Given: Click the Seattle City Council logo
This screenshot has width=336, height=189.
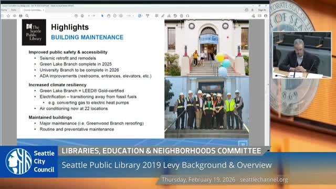Looking at the screenshot, I should pyautogui.click(x=29, y=161).
